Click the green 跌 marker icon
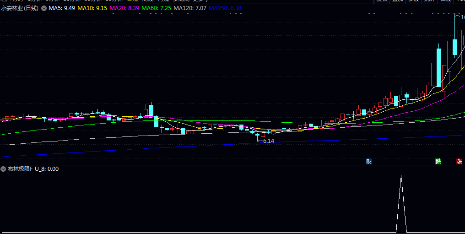The height and width of the screenshot is (234, 465). coord(438,161)
